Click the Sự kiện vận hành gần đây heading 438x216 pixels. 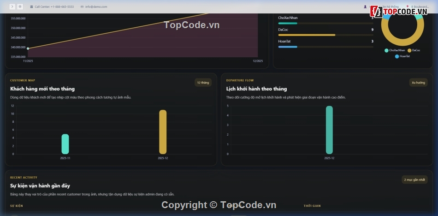pos(40,186)
